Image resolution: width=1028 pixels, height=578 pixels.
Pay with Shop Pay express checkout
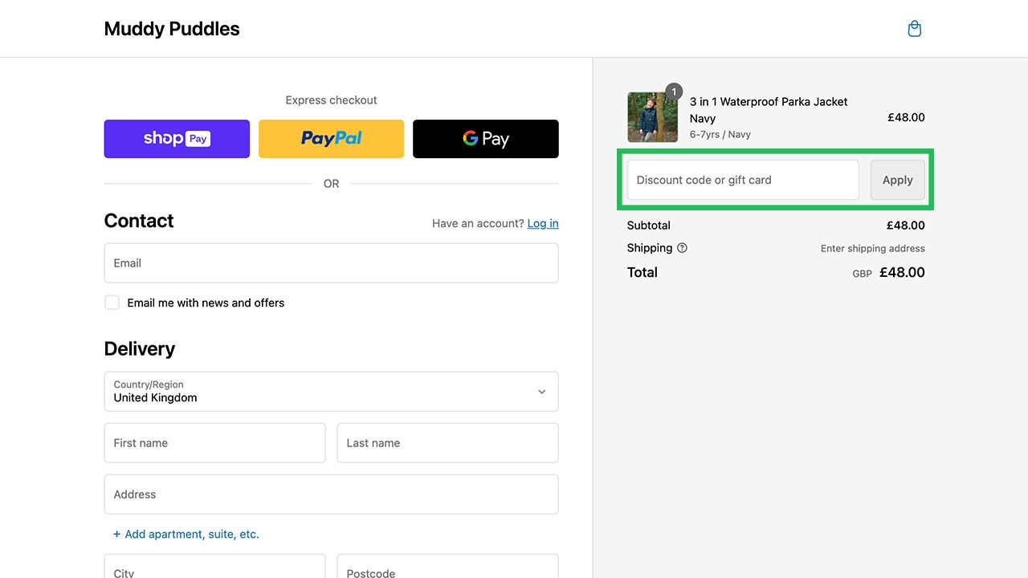click(177, 139)
